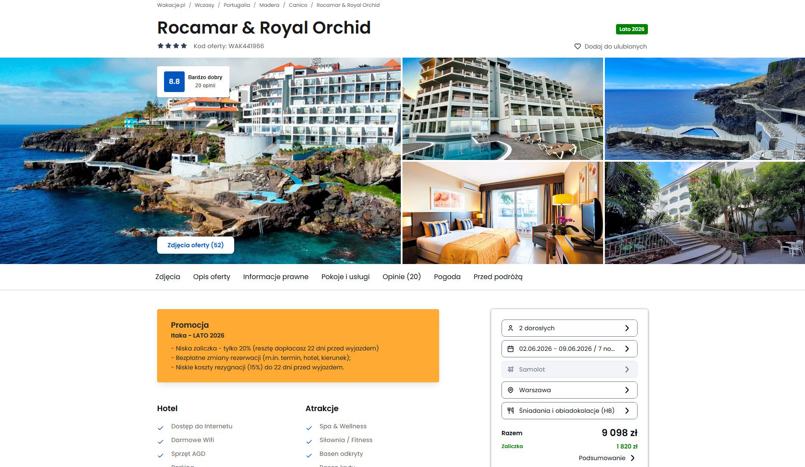Image resolution: width=805 pixels, height=467 pixels.
Task: Open the Śniadania i obiadokolacje (HB) meal options
Action: pos(569,411)
